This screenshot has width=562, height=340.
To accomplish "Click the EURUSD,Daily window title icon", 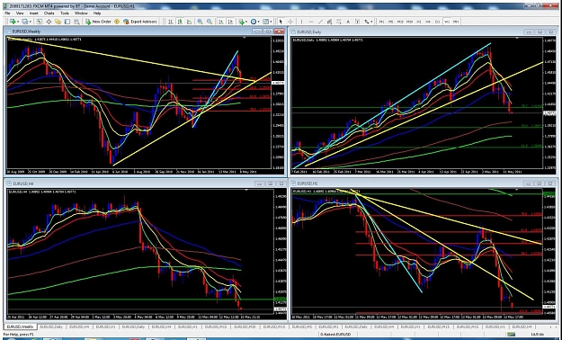I will (293, 31).
